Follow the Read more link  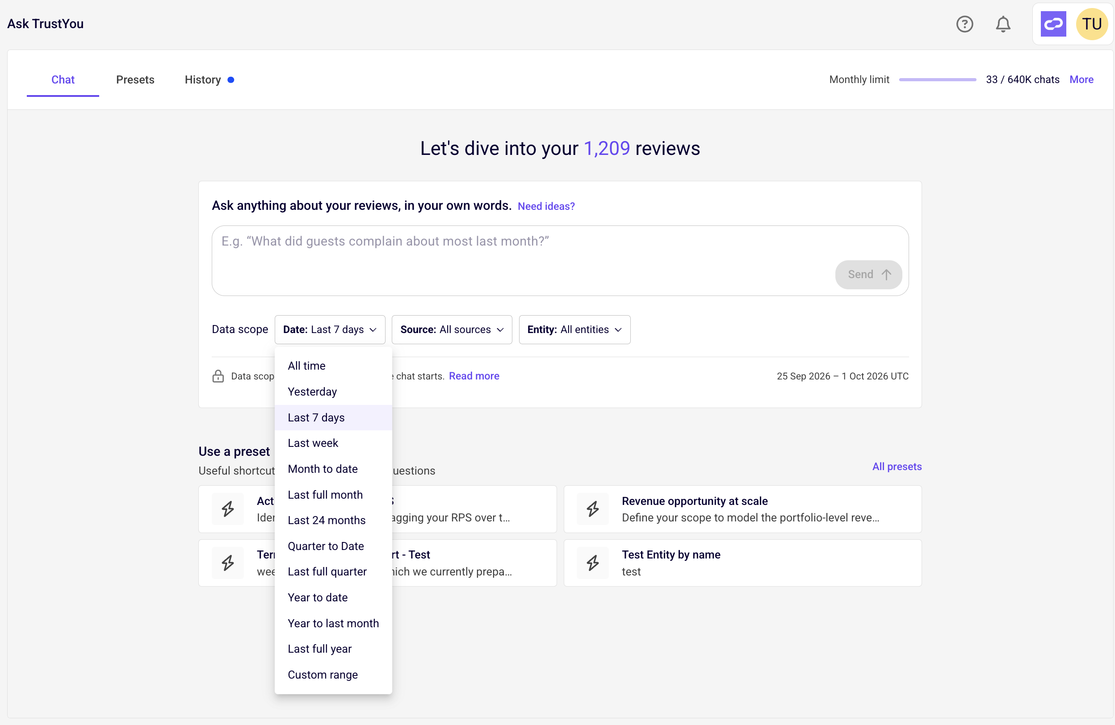474,376
